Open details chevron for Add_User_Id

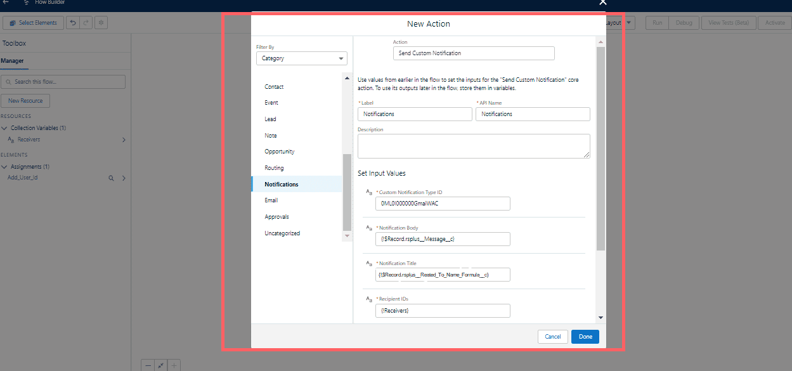click(x=124, y=178)
